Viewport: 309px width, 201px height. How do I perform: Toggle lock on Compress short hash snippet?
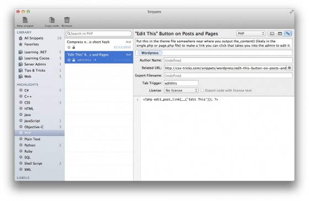point(74,47)
